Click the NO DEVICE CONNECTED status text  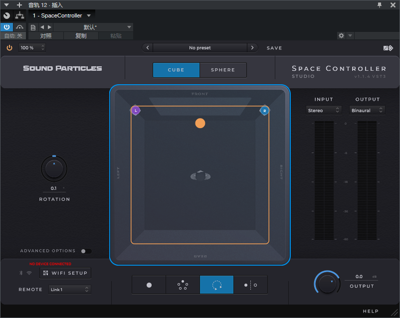[50, 264]
